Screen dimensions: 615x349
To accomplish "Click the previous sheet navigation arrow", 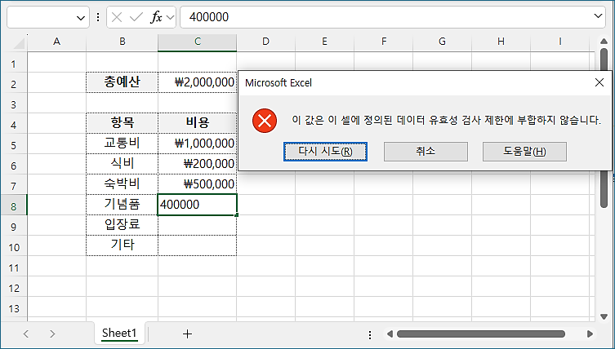I will tap(26, 334).
